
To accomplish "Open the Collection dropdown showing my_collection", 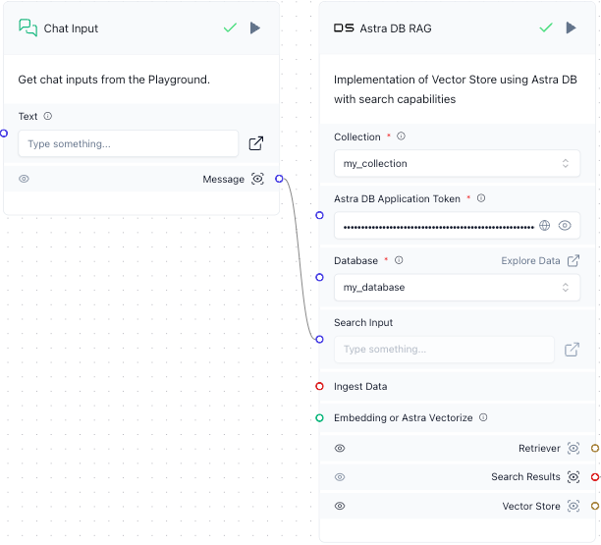I will coord(457,163).
